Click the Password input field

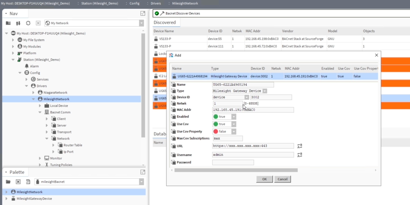pyautogui.click(x=233, y=162)
